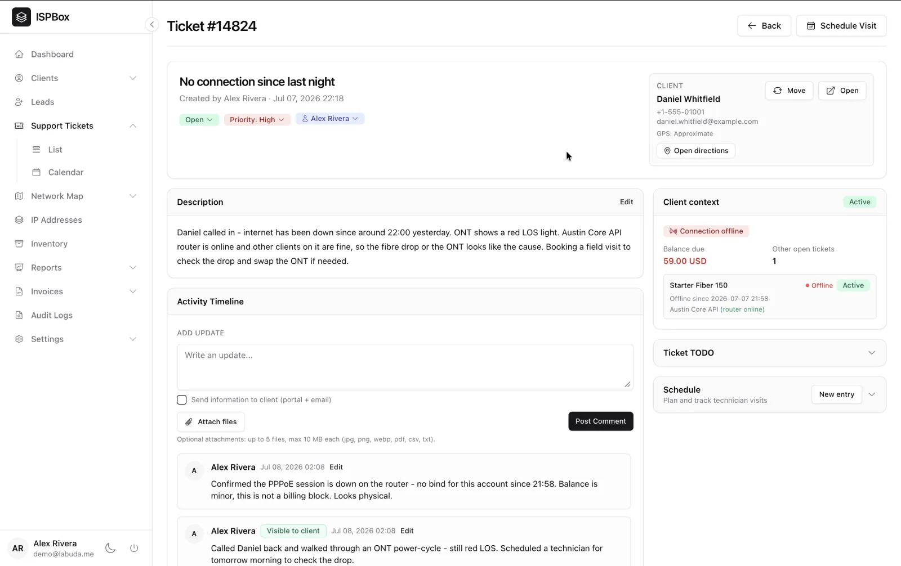
Task: Click the +1-555-01001 phone number
Action: click(x=680, y=112)
